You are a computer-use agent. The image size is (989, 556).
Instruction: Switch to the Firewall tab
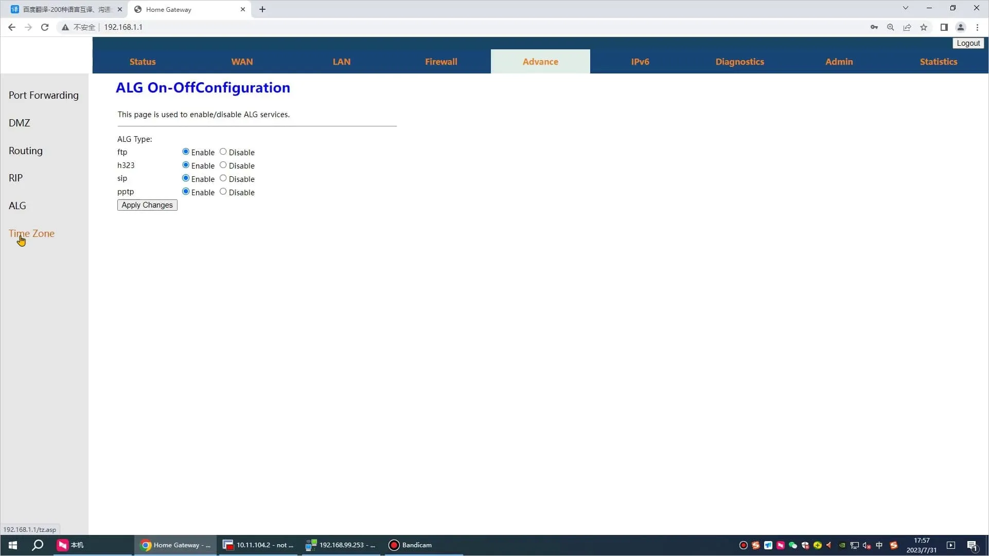pyautogui.click(x=440, y=62)
